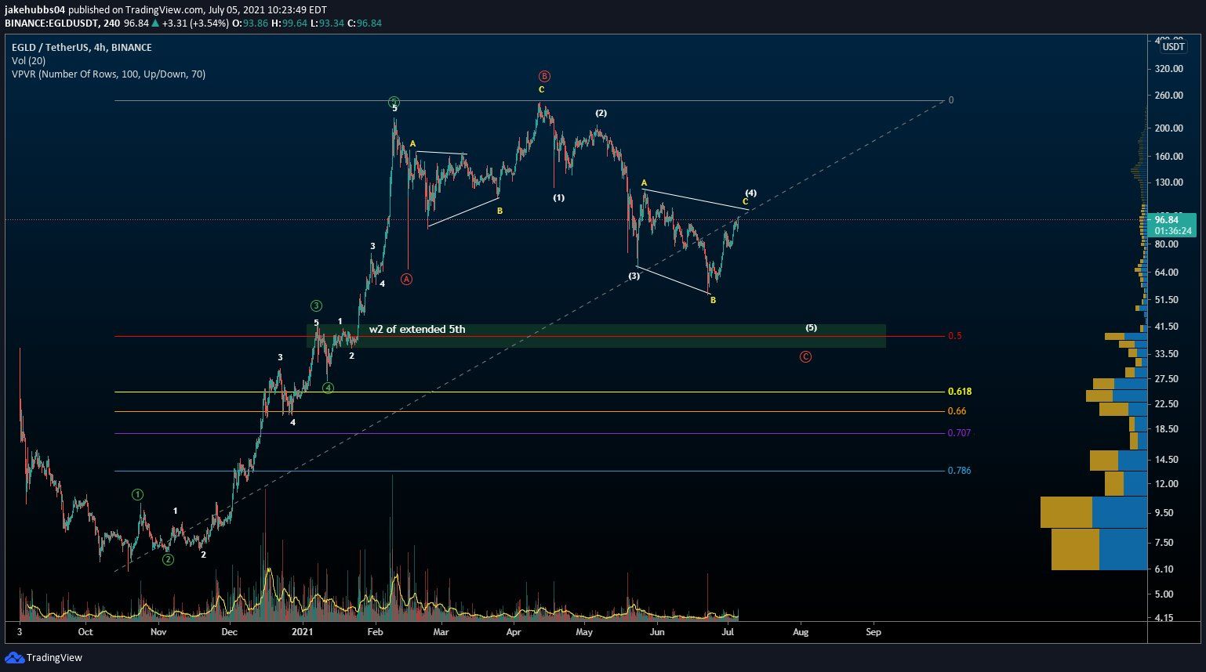The width and height of the screenshot is (1206, 672).
Task: Click the Sep label on the time axis
Action: [874, 632]
